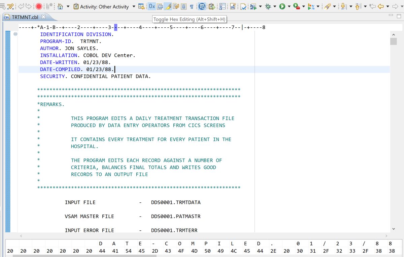Click the code coverage percent icon
This screenshot has width=404, height=257.
click(311, 6)
